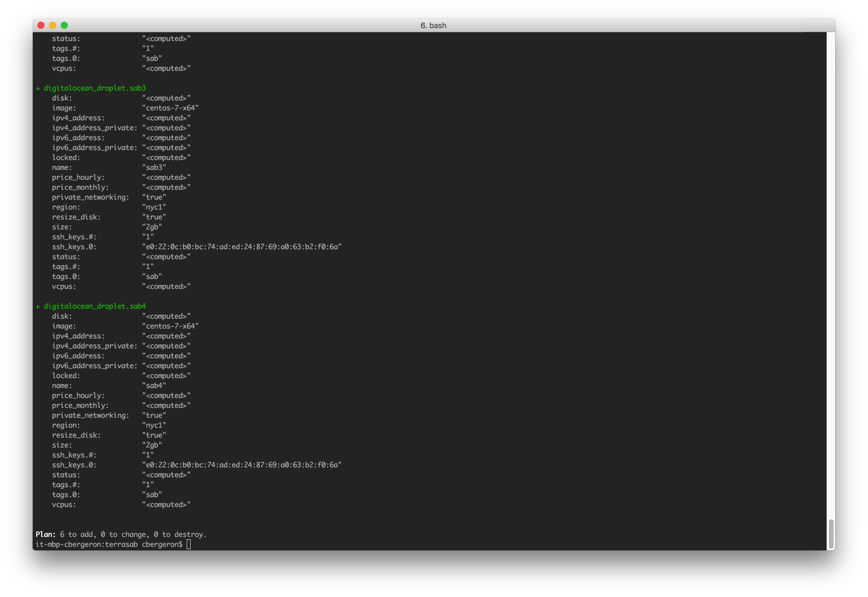Click the 2gb size value under sab4
Screen dimensions: 868x597
[x=152, y=445]
